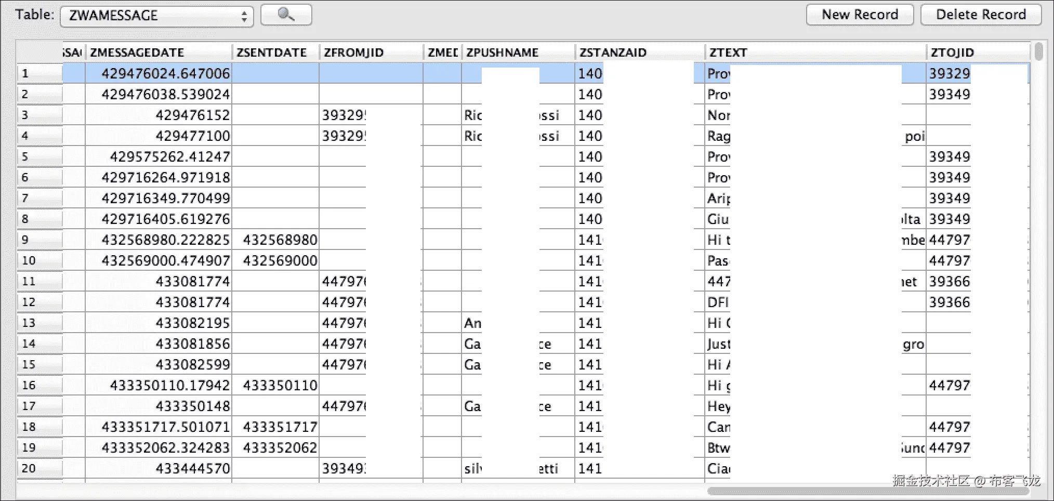Select the ZTEXT cell starting with "Just"
The width and height of the screenshot is (1054, 501).
[x=815, y=344]
